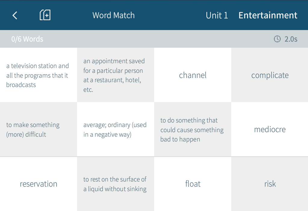Select the Word Match title
308x211 pixels.
[114, 15]
